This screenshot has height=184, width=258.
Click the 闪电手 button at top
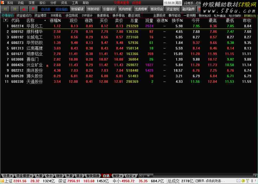pyautogui.click(x=189, y=3)
